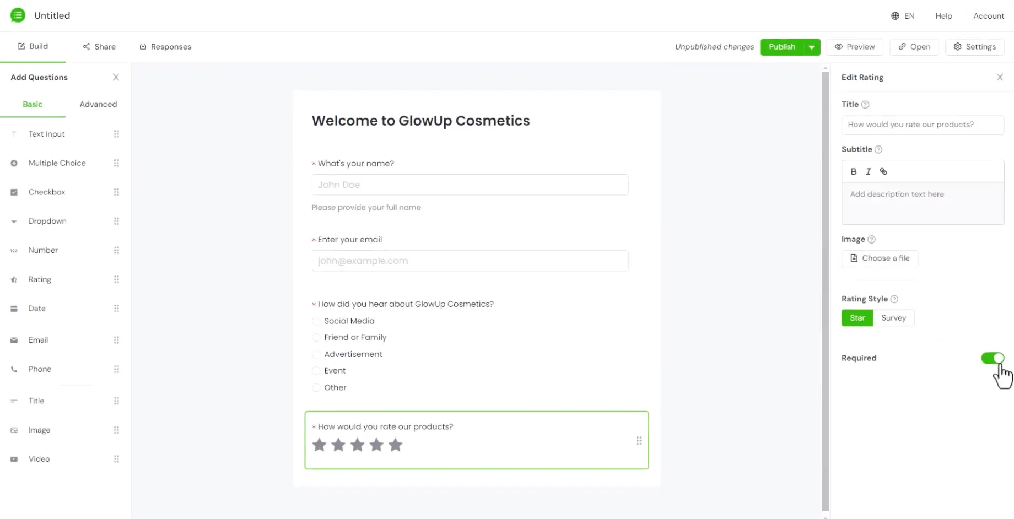Click Choose a file button
The image size is (1014, 519).
[x=880, y=258]
